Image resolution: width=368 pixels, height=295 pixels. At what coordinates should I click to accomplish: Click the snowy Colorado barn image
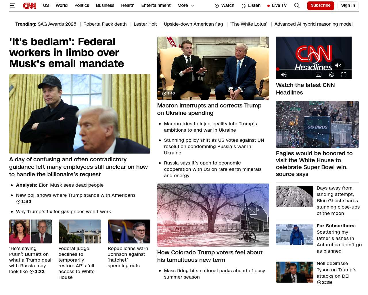213,215
